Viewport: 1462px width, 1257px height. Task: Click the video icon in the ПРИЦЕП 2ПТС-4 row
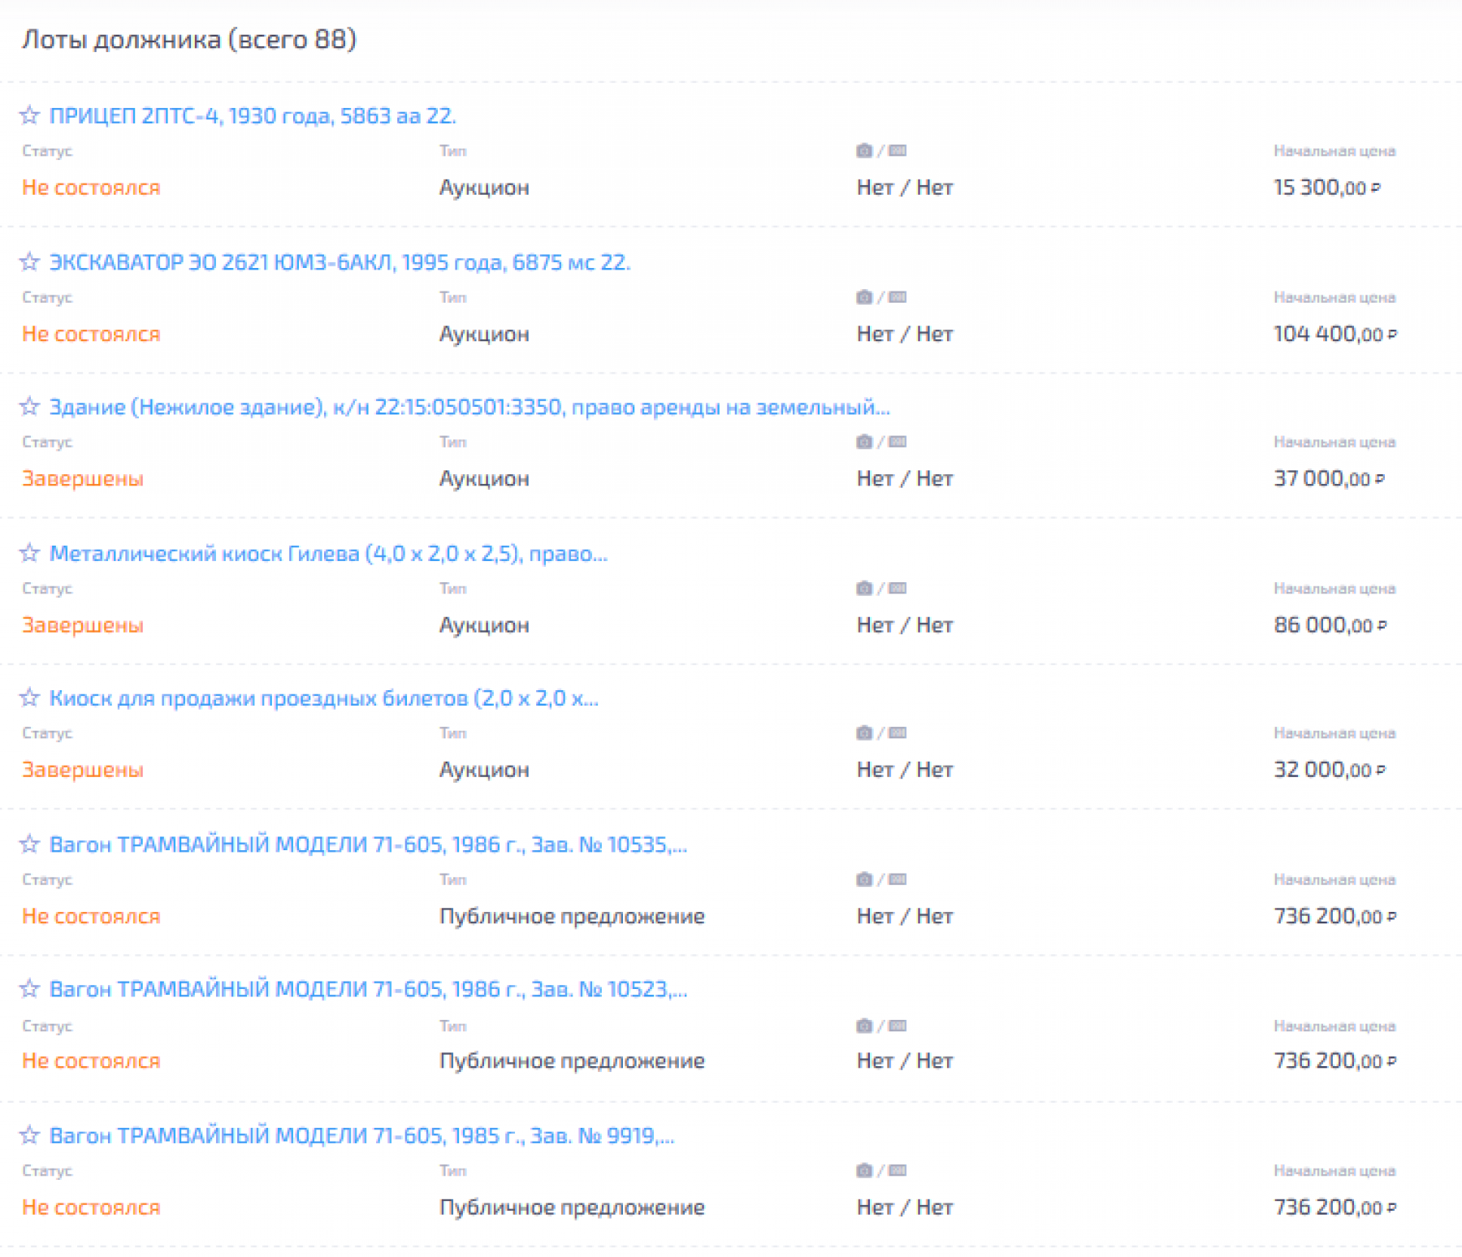tap(898, 150)
